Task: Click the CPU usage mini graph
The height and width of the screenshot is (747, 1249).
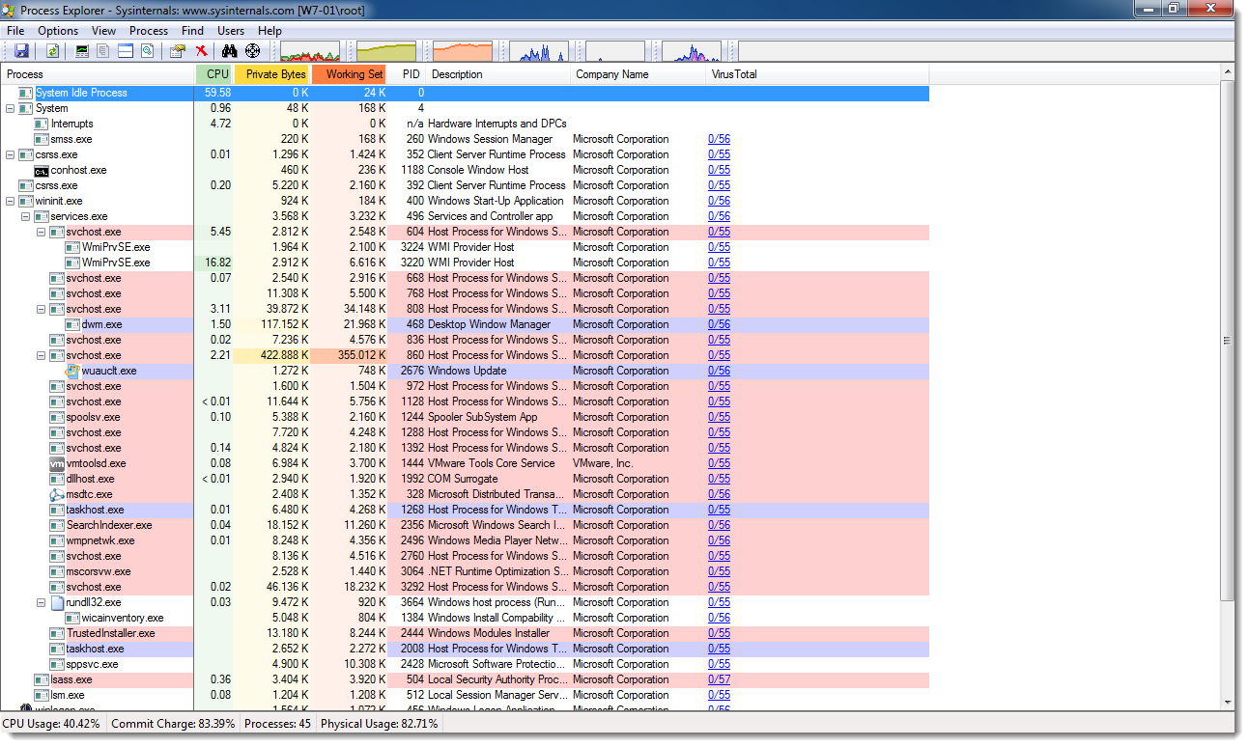Action: (x=309, y=51)
